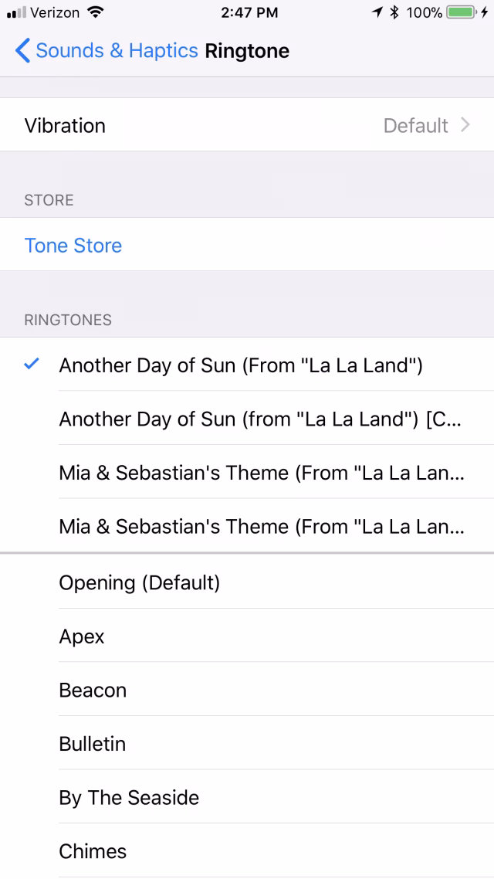Open the Vibration settings via its chevron
Screen dimensions: 494x879
pos(463,125)
